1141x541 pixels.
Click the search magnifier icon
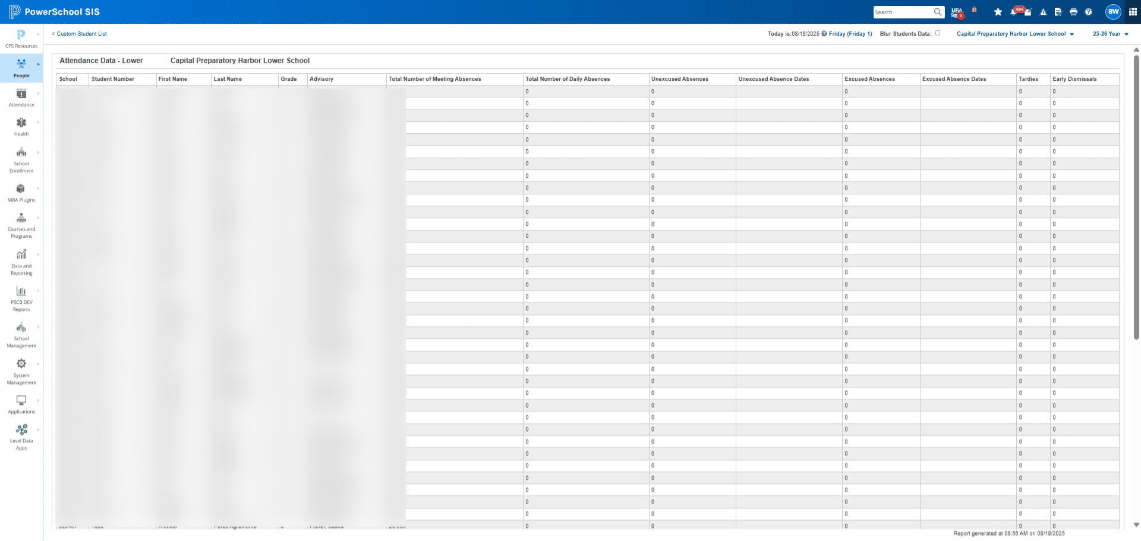(x=937, y=12)
